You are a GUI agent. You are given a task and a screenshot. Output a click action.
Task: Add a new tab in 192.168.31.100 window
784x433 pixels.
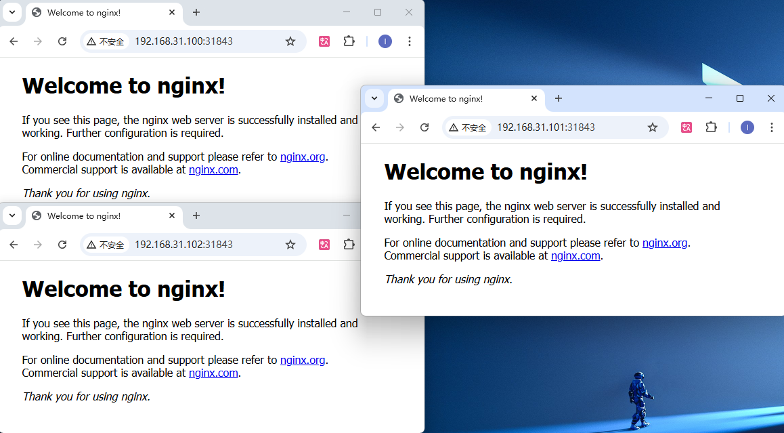(x=196, y=12)
